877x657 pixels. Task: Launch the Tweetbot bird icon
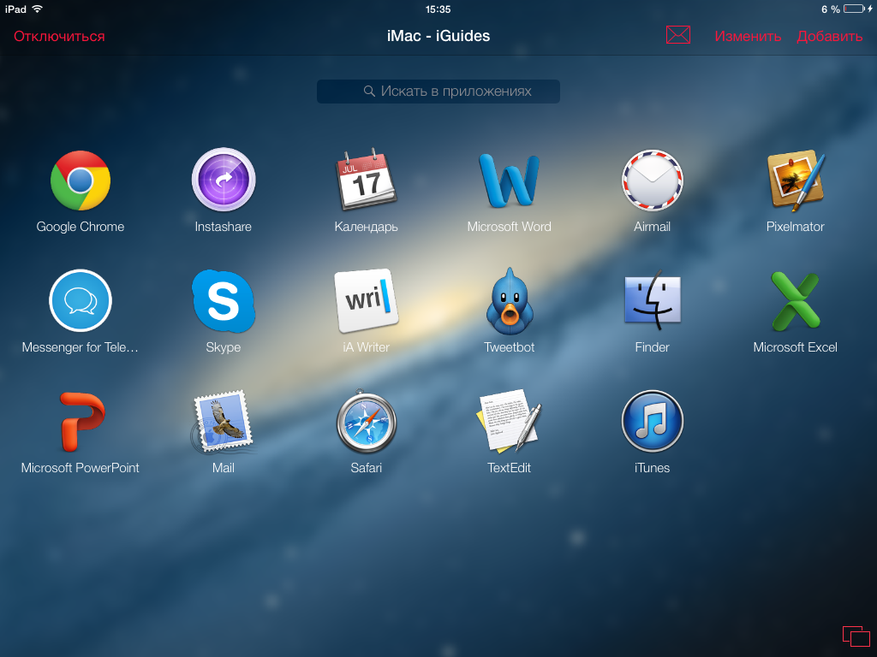pyautogui.click(x=509, y=300)
